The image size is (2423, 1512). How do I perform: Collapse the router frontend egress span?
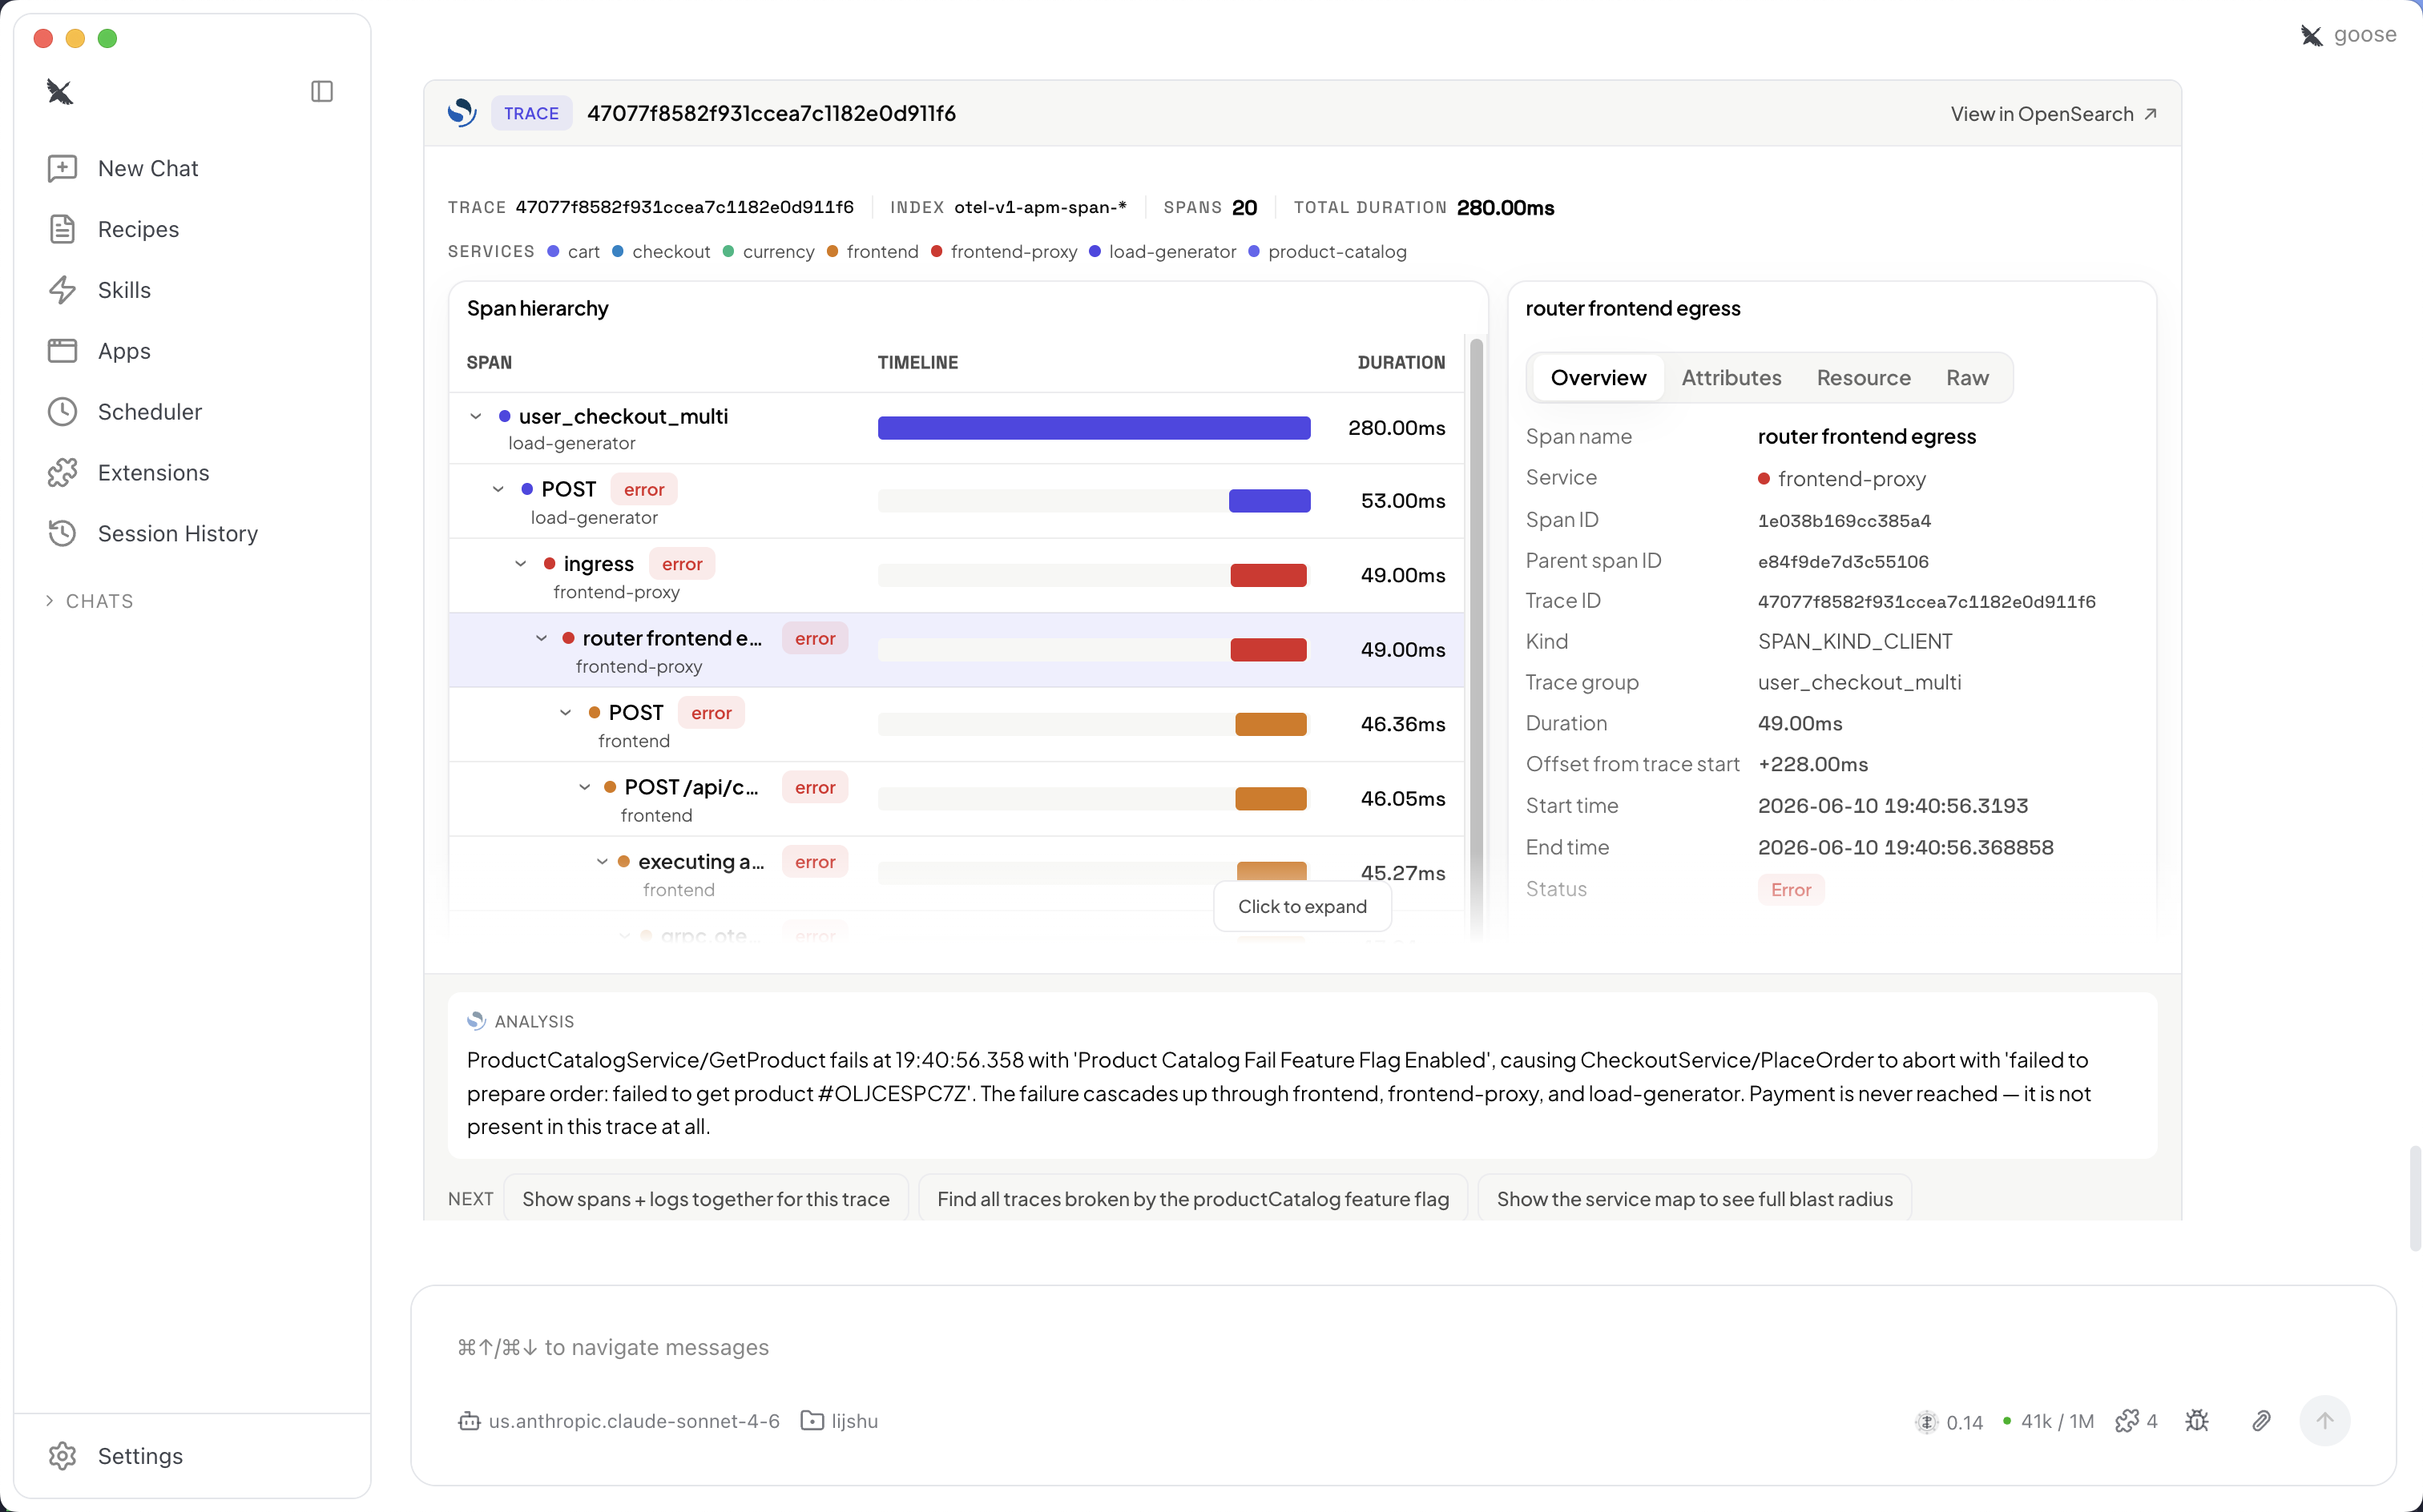click(x=541, y=638)
